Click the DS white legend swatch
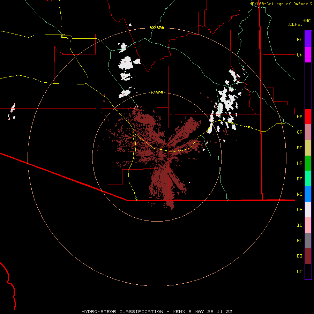Viewport: 314px width, 314px height. pyautogui.click(x=308, y=209)
